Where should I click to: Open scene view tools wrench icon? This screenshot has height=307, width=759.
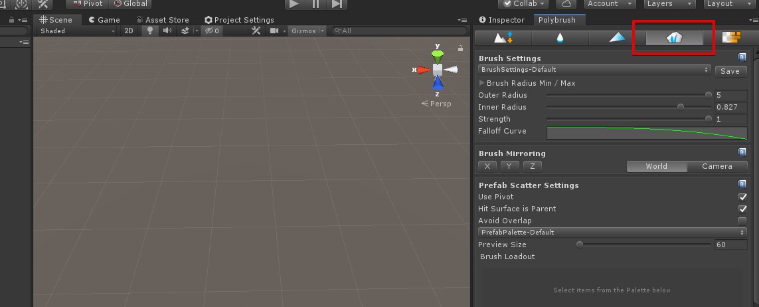point(256,31)
